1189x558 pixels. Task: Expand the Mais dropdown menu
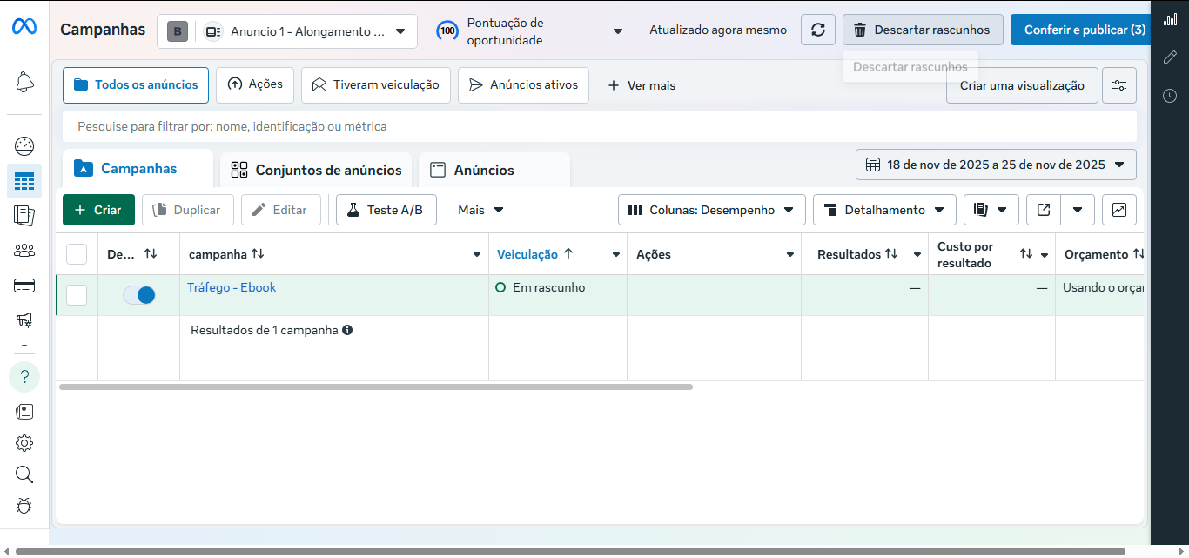point(481,210)
